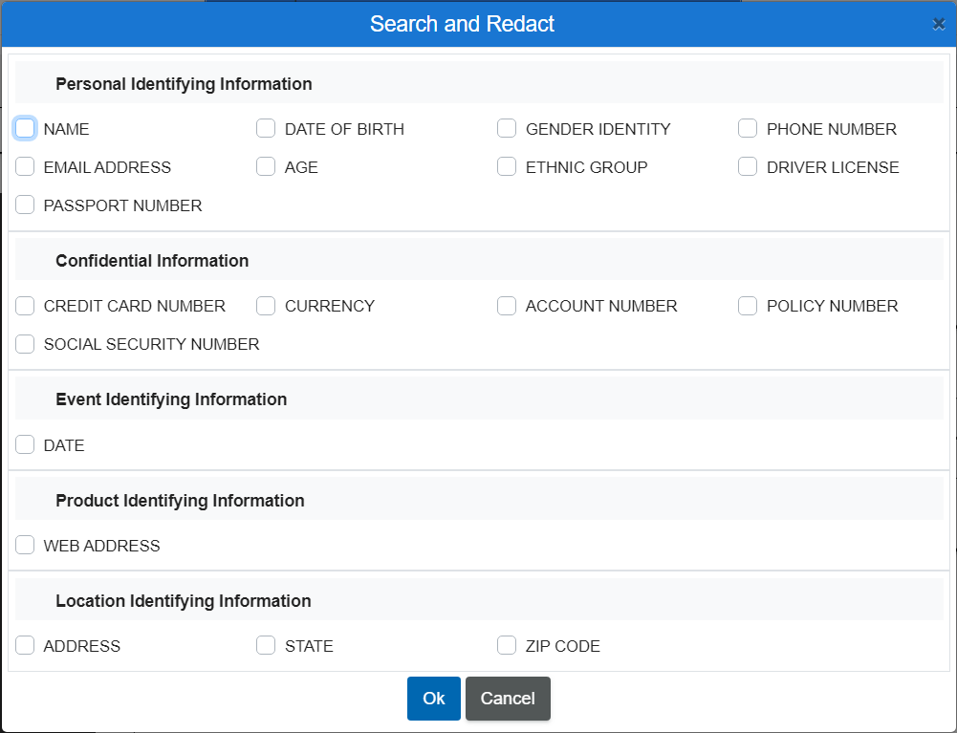Select the PHONE NUMBER checkbox
Viewport: 957px width, 733px height.
coord(748,129)
